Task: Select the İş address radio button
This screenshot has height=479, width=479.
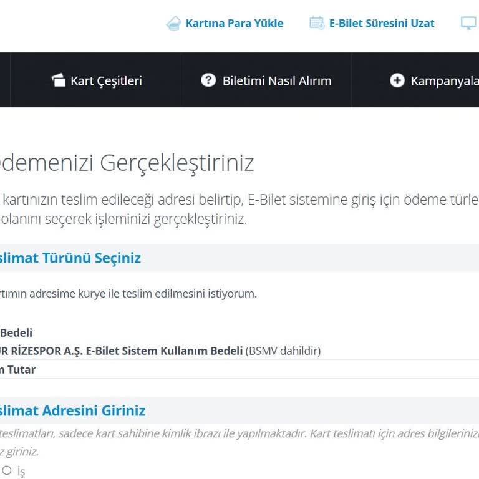Action: (x=7, y=470)
